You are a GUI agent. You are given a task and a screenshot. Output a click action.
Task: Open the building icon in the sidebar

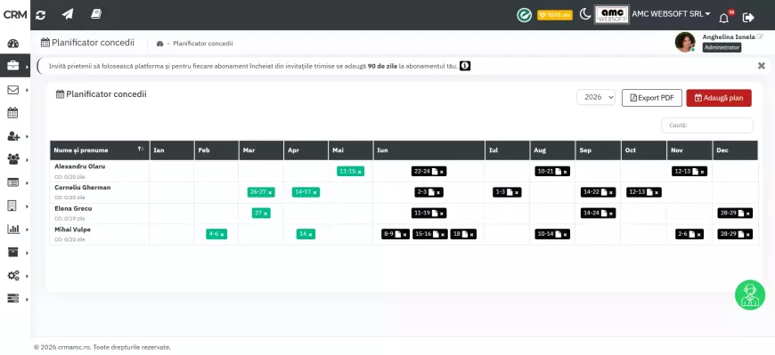coord(12,206)
